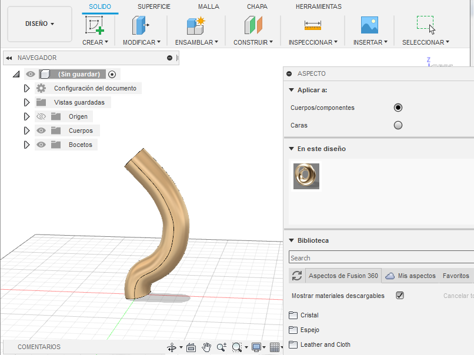Click the Insert image icon
The height and width of the screenshot is (355, 474).
point(369,25)
